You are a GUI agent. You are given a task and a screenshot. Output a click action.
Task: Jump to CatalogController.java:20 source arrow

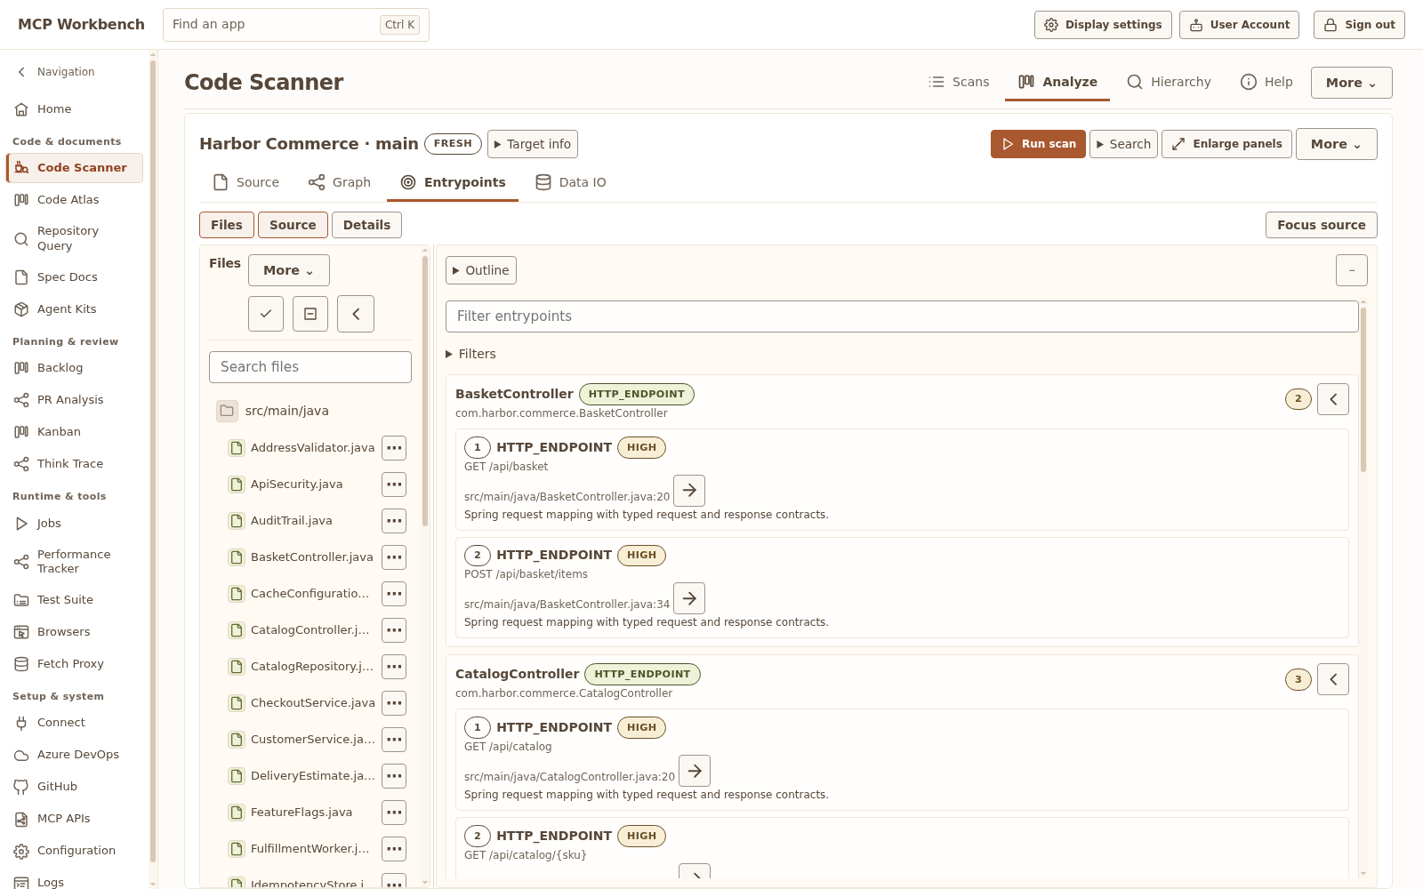pyautogui.click(x=695, y=771)
